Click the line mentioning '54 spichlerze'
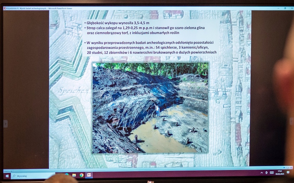This screenshot has height=183, width=294. click(x=148, y=48)
